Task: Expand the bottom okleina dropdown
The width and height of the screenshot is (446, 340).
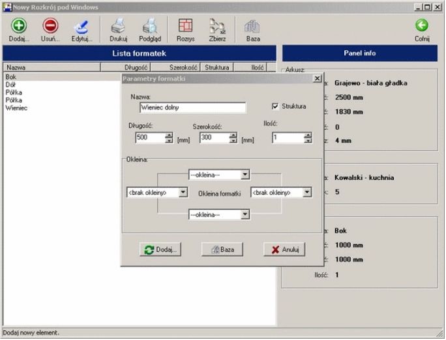Action: 245,214
